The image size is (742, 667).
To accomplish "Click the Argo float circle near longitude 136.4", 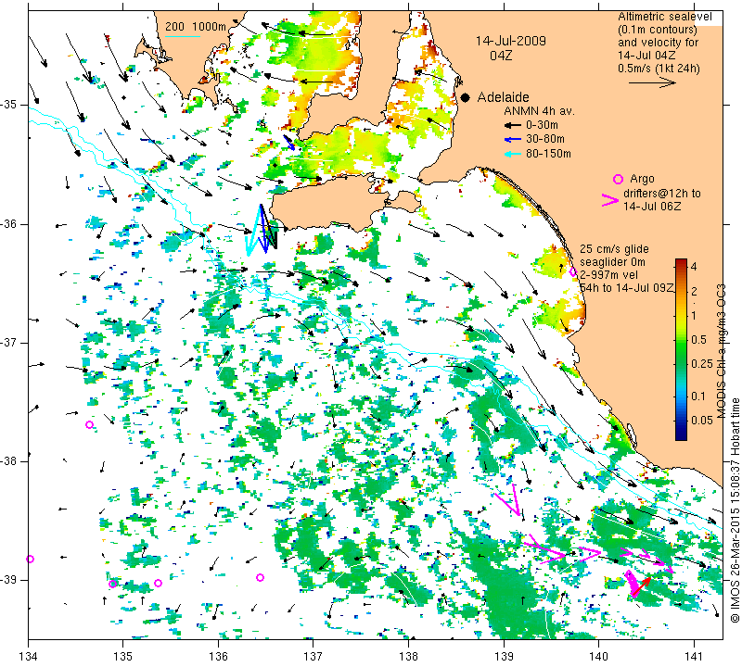I will click(260, 577).
